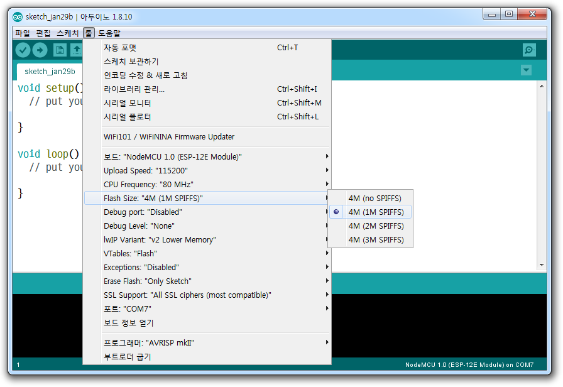Image resolution: width=563 pixels, height=387 pixels.
Task: Select 부트로더 굽기 menu entry
Action: (x=207, y=357)
